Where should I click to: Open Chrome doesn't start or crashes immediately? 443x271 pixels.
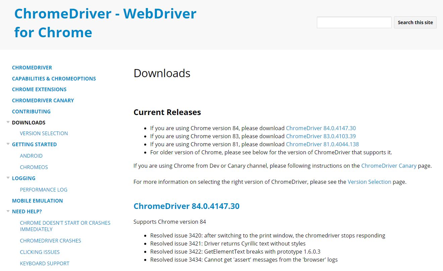coord(65,226)
